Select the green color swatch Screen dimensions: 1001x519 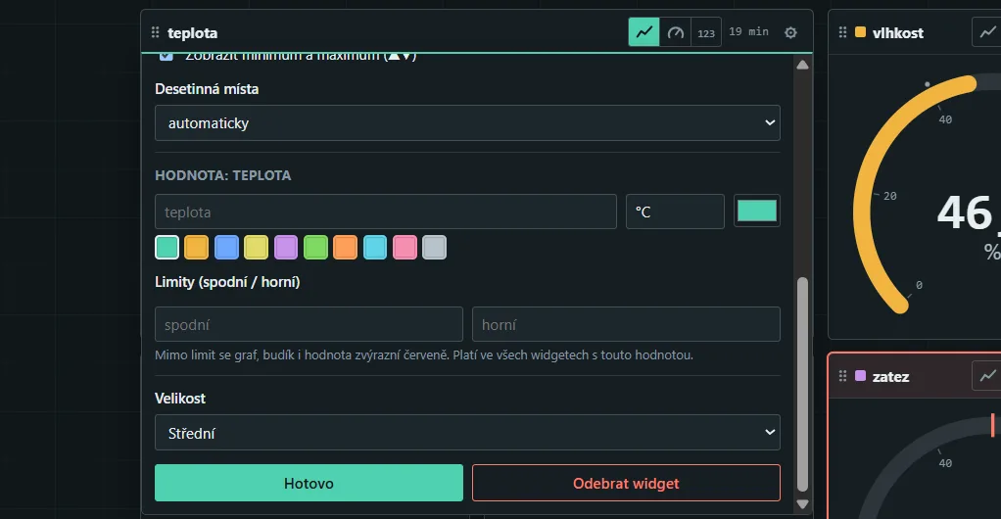point(315,247)
